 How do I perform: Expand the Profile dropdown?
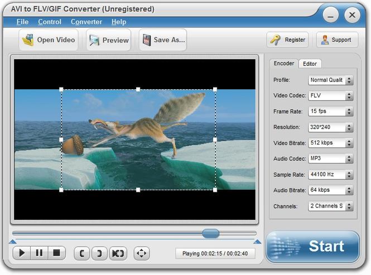tap(349, 80)
